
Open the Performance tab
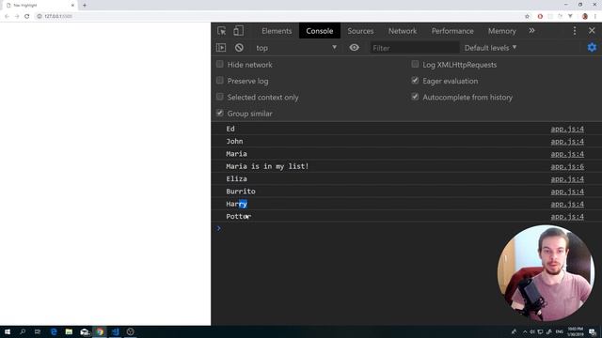[452, 31]
